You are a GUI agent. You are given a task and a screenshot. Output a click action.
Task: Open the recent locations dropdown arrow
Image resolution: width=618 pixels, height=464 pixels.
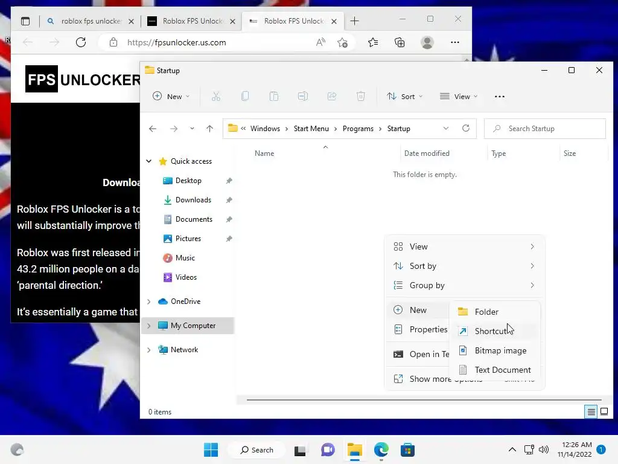pyautogui.click(x=192, y=129)
